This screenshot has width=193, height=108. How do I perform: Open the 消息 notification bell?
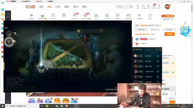pyautogui.click(x=159, y=6)
